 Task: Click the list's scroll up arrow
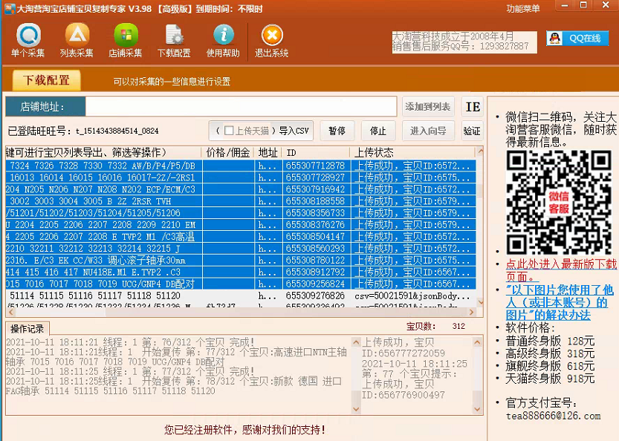coord(480,151)
